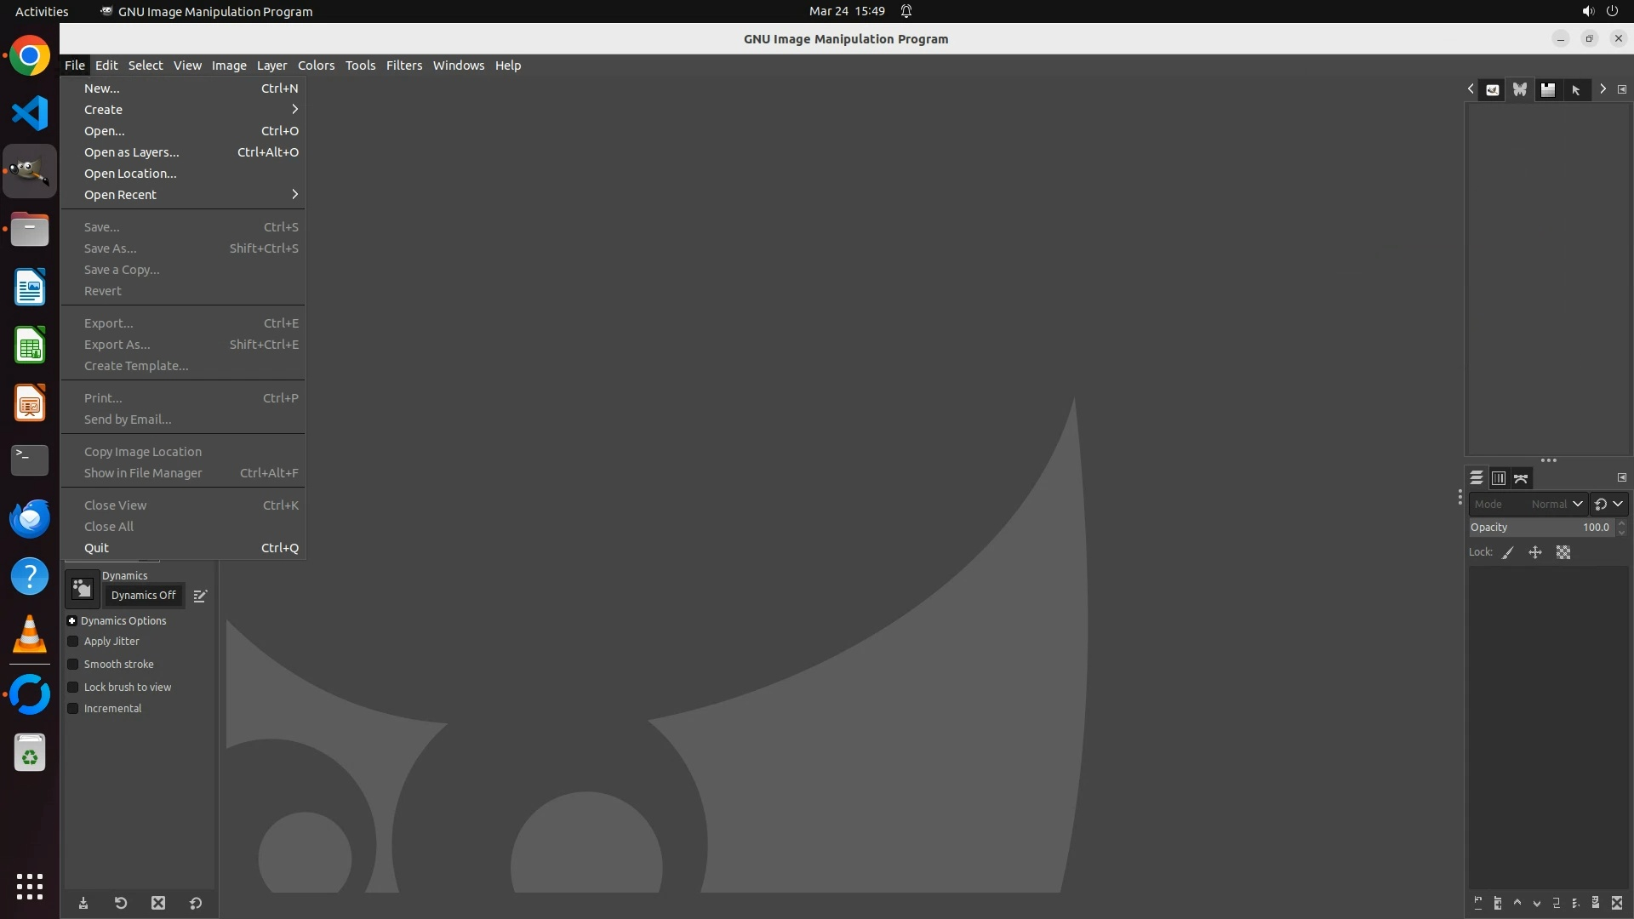Enable the Apply Jitter checkbox
1634x919 pixels.
[73, 642]
